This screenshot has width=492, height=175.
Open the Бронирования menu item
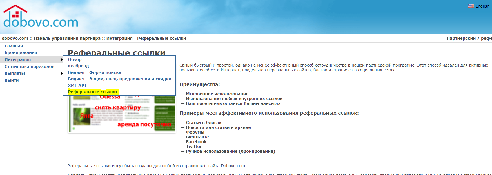coord(21,52)
